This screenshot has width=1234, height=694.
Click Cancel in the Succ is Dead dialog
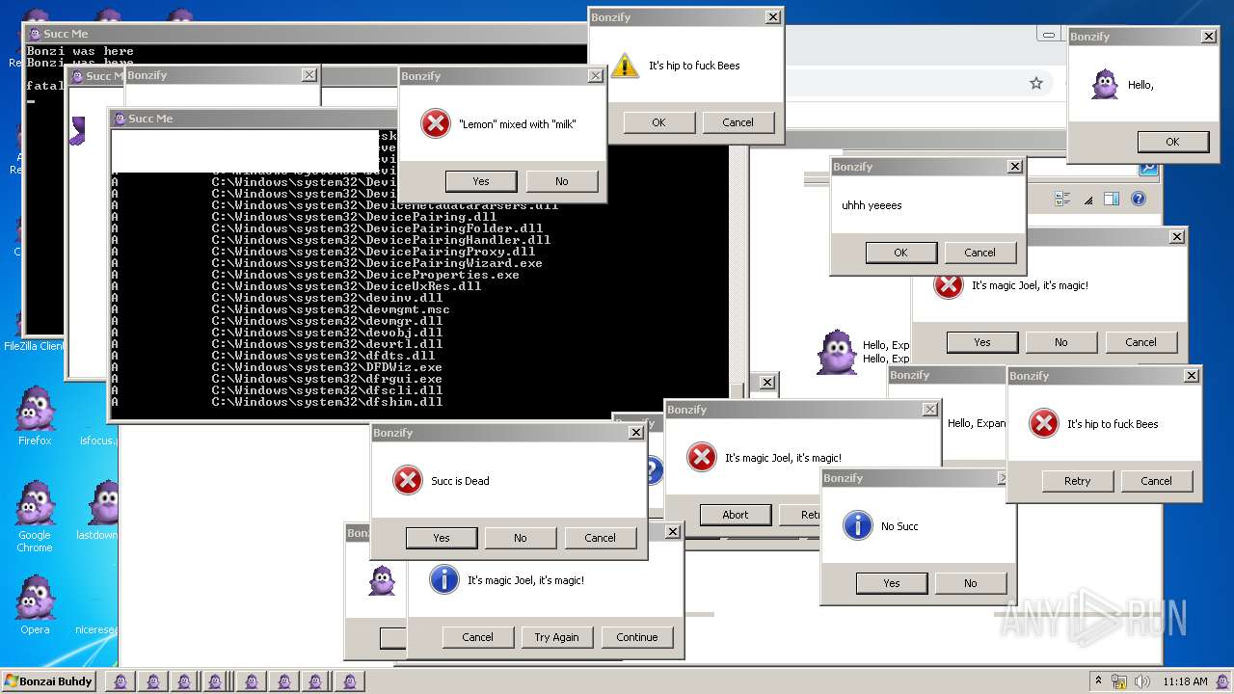click(600, 538)
